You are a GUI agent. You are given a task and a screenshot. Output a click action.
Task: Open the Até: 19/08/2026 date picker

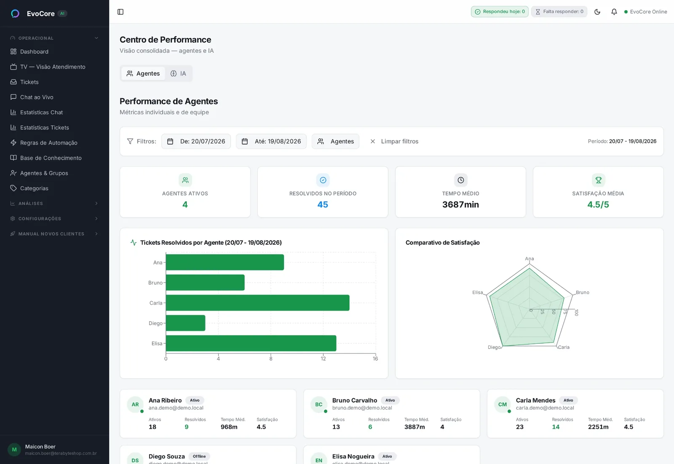tap(271, 141)
